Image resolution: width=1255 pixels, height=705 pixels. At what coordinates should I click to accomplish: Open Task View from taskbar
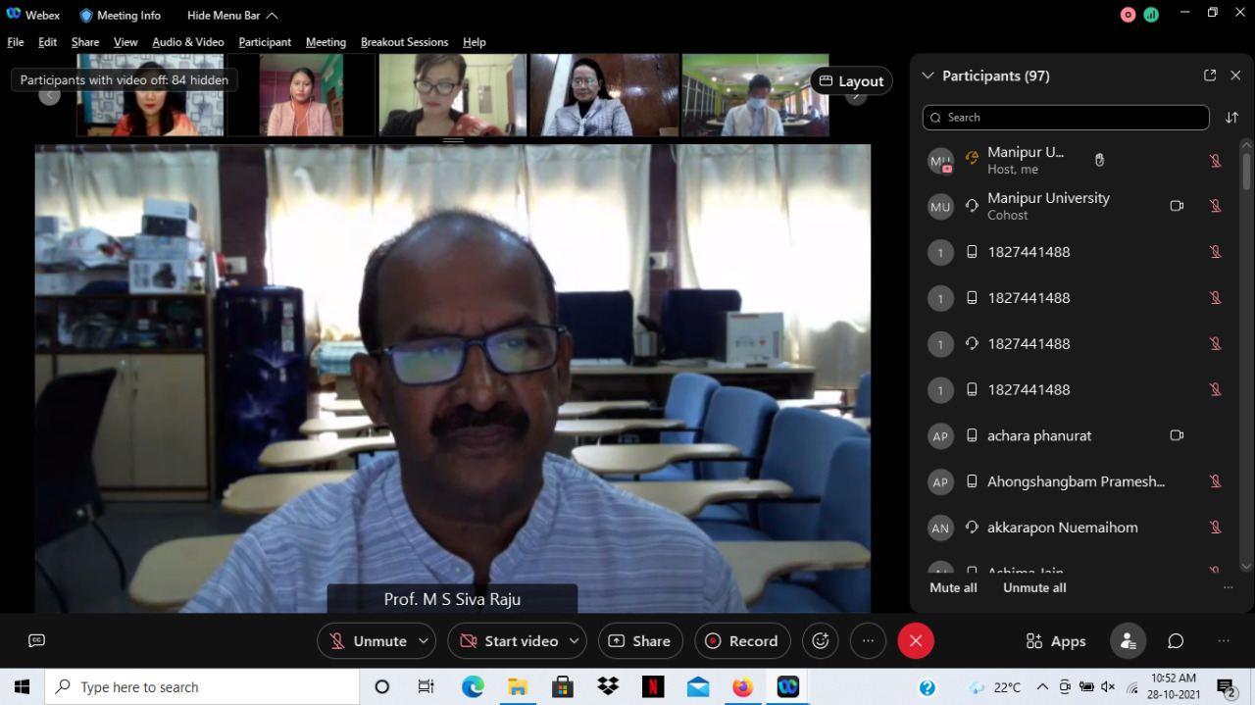(427, 687)
